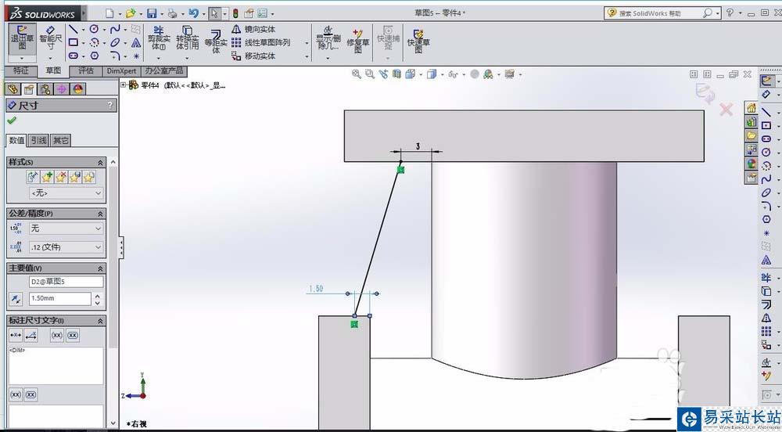The image size is (782, 432).
Task: Click Display/Delete Relations (显示/删除几...)
Action: [x=328, y=38]
